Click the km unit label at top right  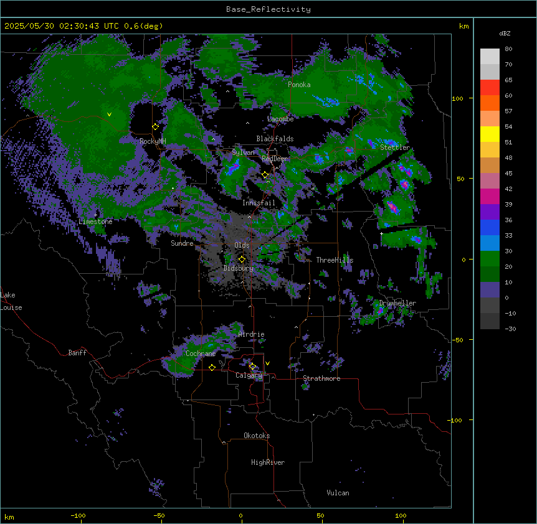(x=463, y=26)
